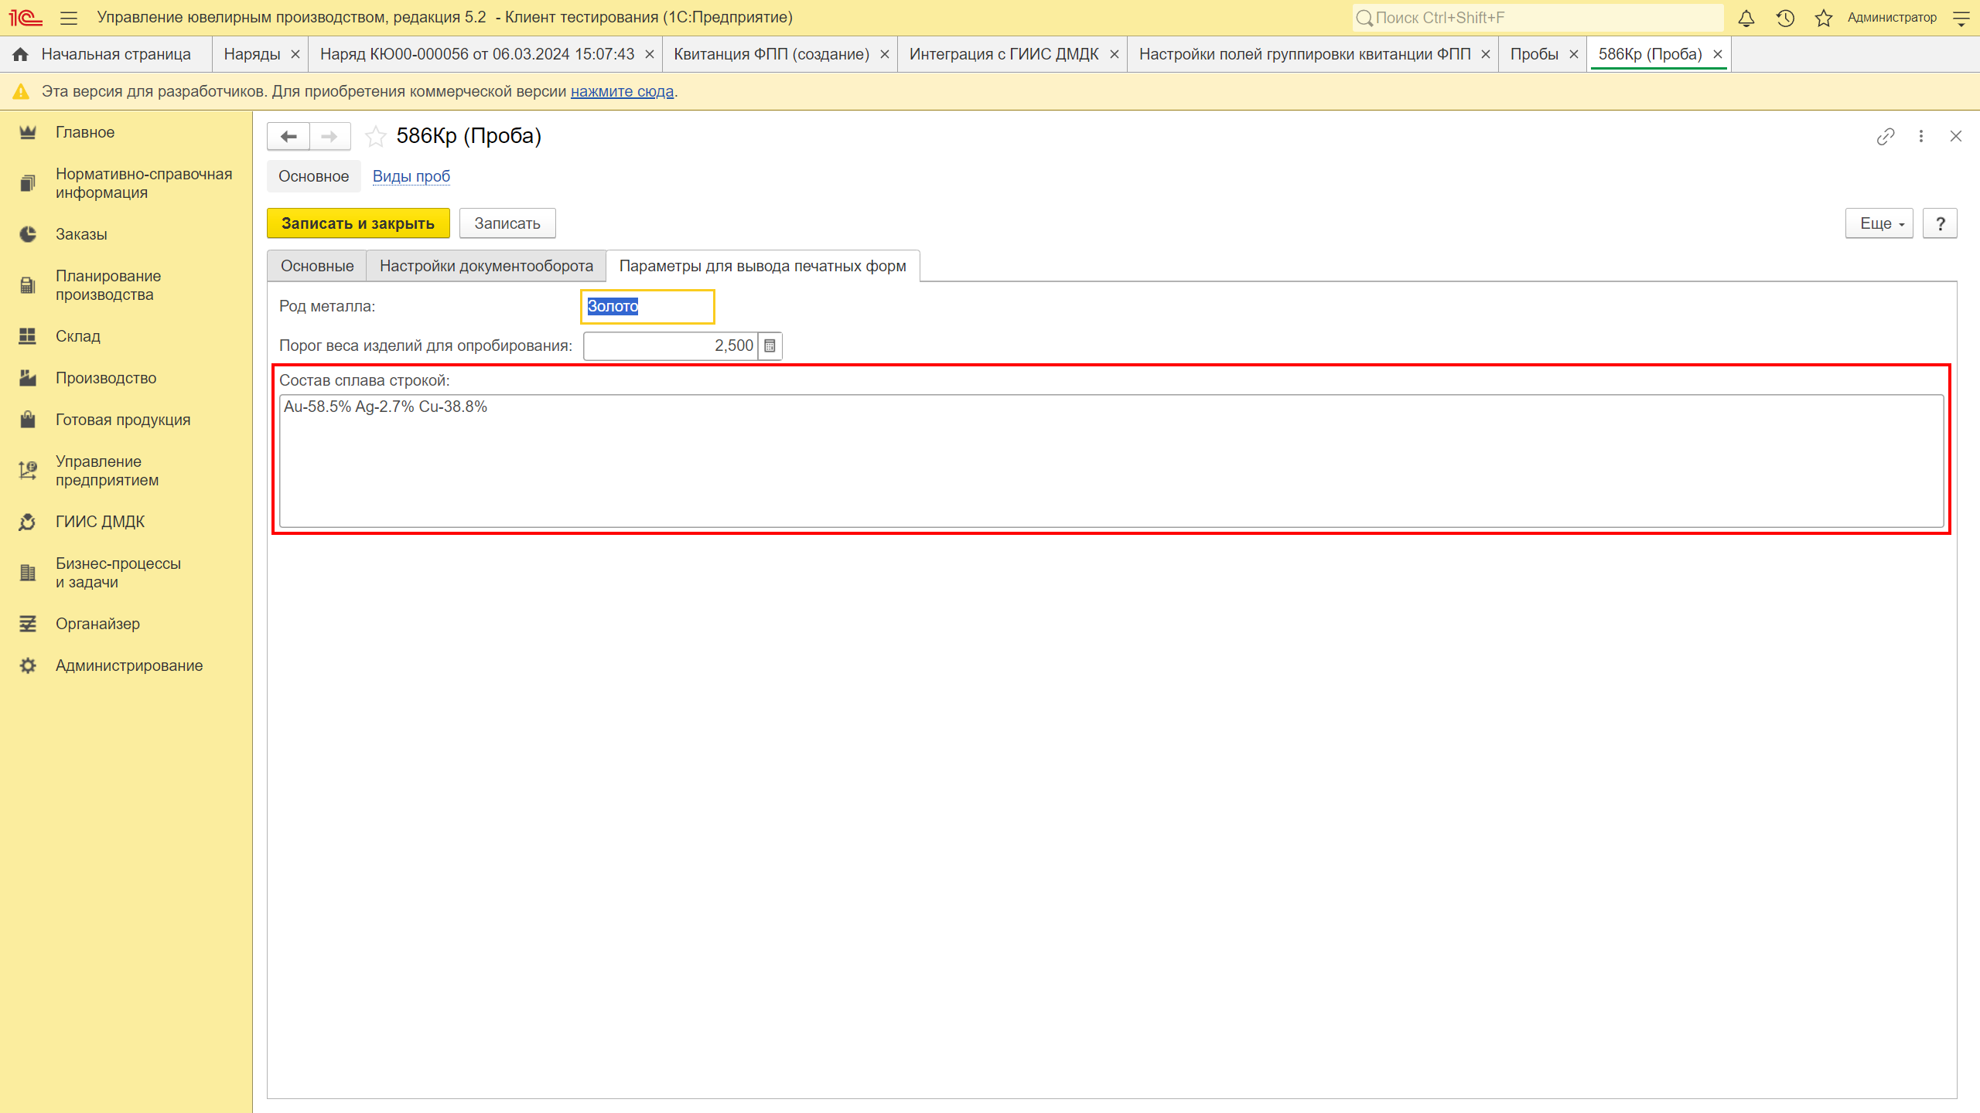The height and width of the screenshot is (1113, 1980).
Task: Select the Основное navigation item
Action: pos(314,176)
